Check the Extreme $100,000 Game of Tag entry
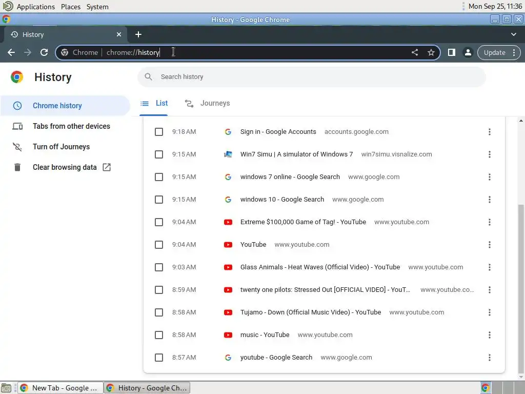Image resolution: width=525 pixels, height=394 pixels. tap(159, 222)
